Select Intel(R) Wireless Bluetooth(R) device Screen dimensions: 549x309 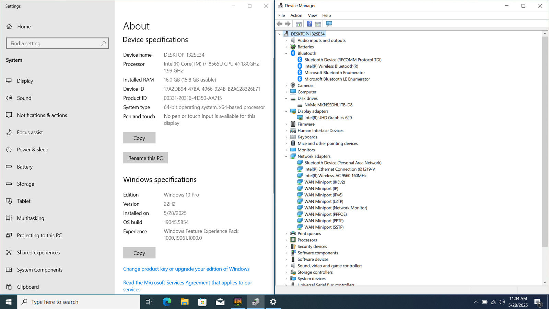tap(331, 66)
